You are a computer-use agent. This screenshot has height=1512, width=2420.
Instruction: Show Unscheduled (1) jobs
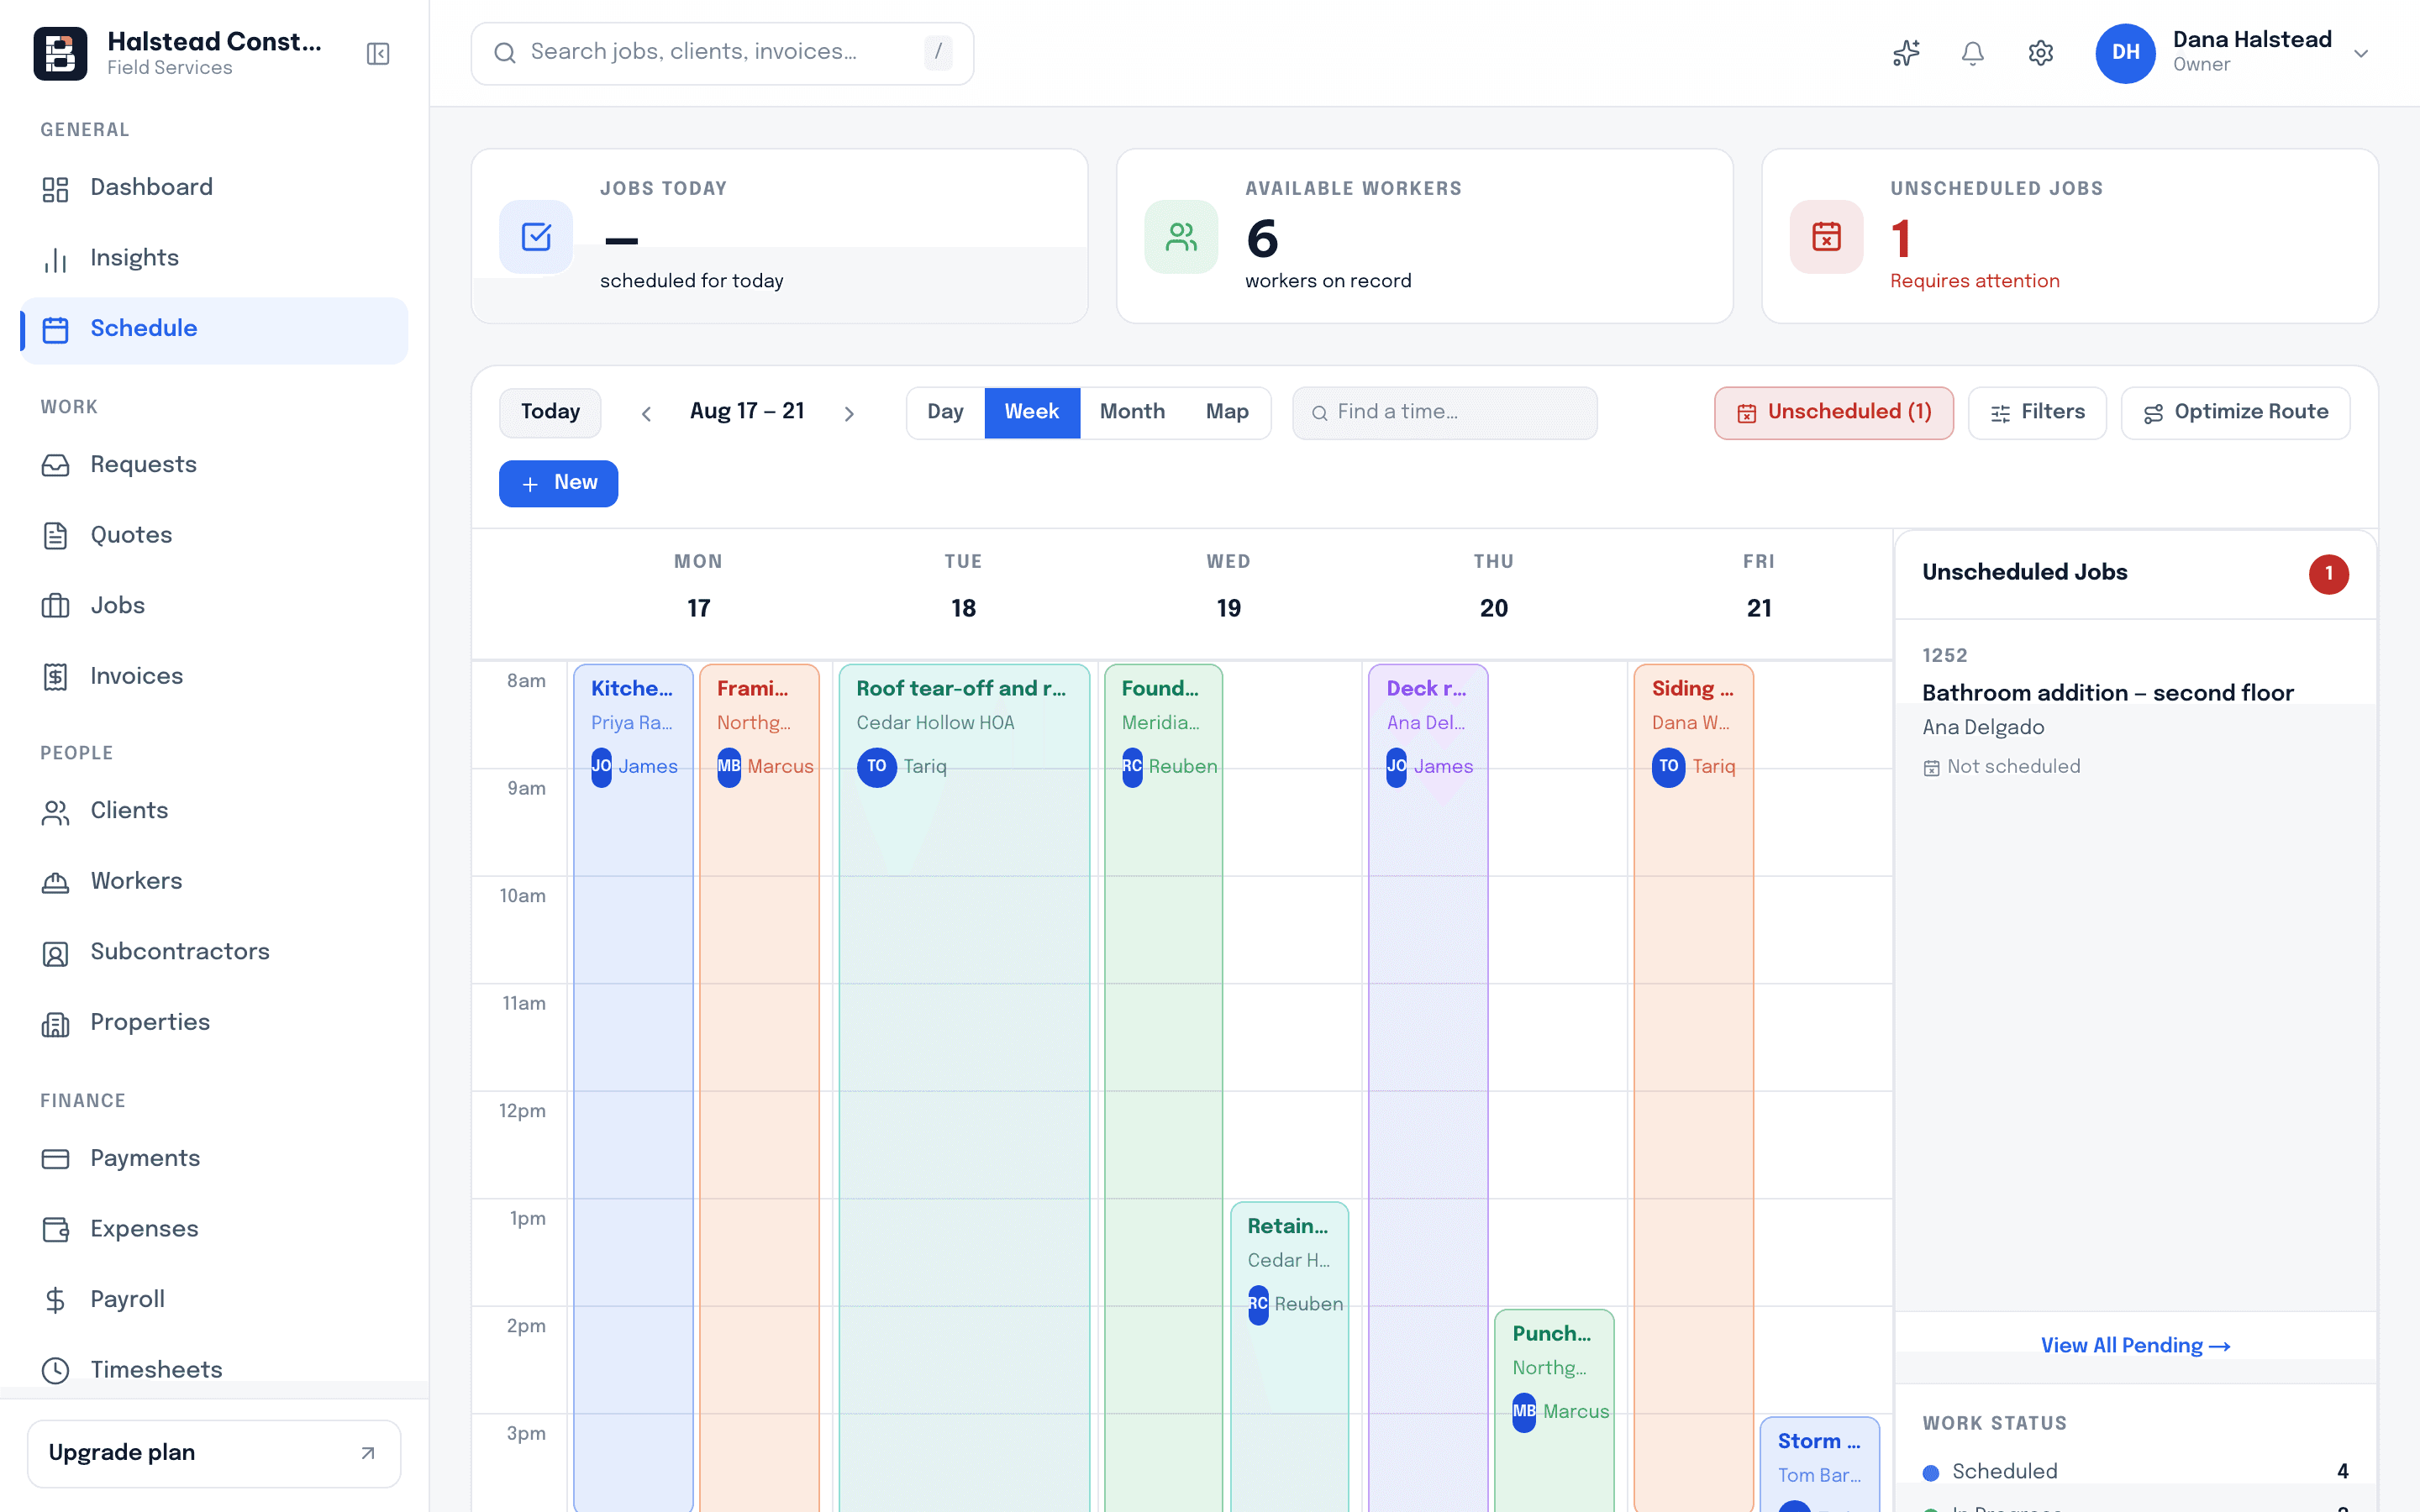click(1833, 413)
